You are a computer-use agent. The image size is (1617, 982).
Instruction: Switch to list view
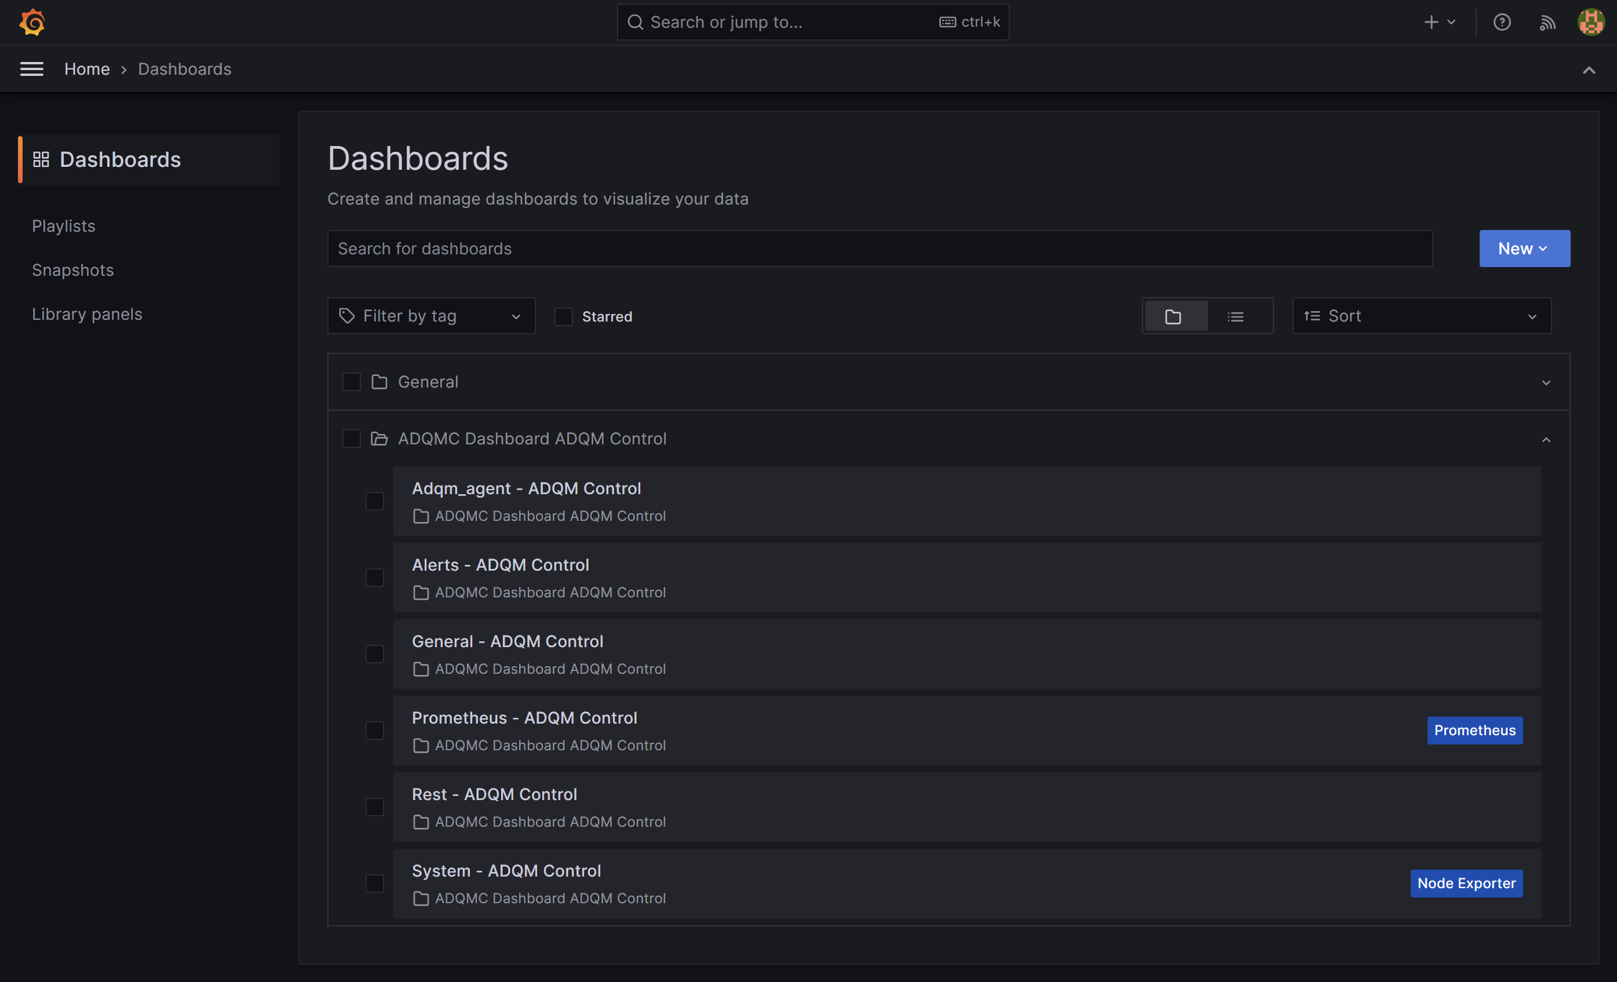tap(1236, 316)
